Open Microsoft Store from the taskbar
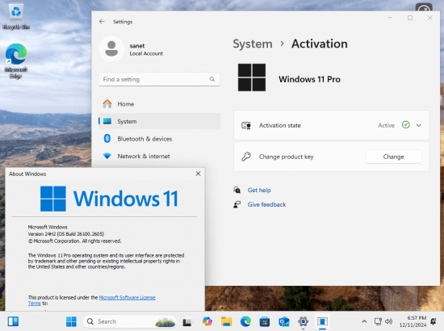Image resolution: width=444 pixels, height=331 pixels. pos(265,321)
